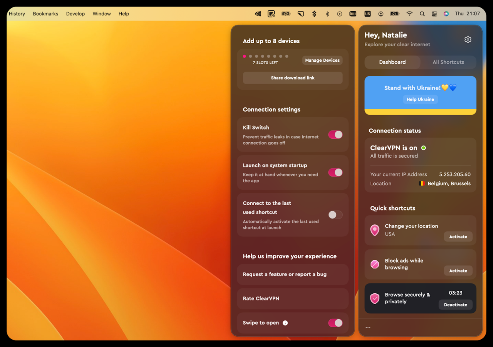
Task: Click the 7 SLOTS LEFT label
Action: [x=265, y=62]
